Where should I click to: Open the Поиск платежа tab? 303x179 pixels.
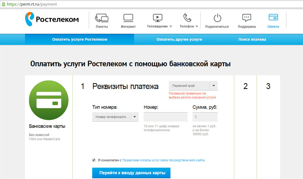[252, 39]
